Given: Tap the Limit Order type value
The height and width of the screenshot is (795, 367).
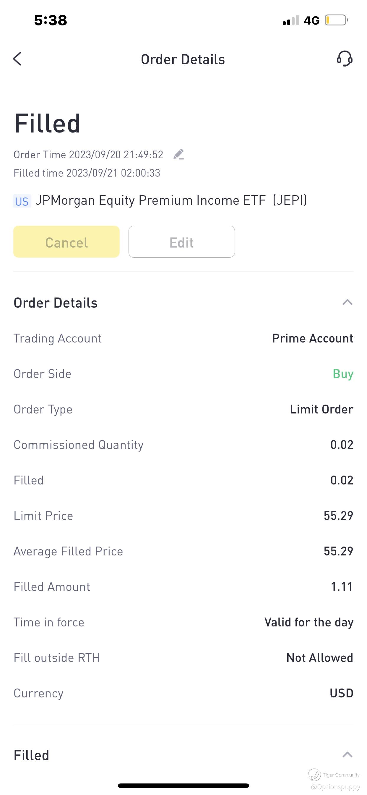Looking at the screenshot, I should point(321,410).
